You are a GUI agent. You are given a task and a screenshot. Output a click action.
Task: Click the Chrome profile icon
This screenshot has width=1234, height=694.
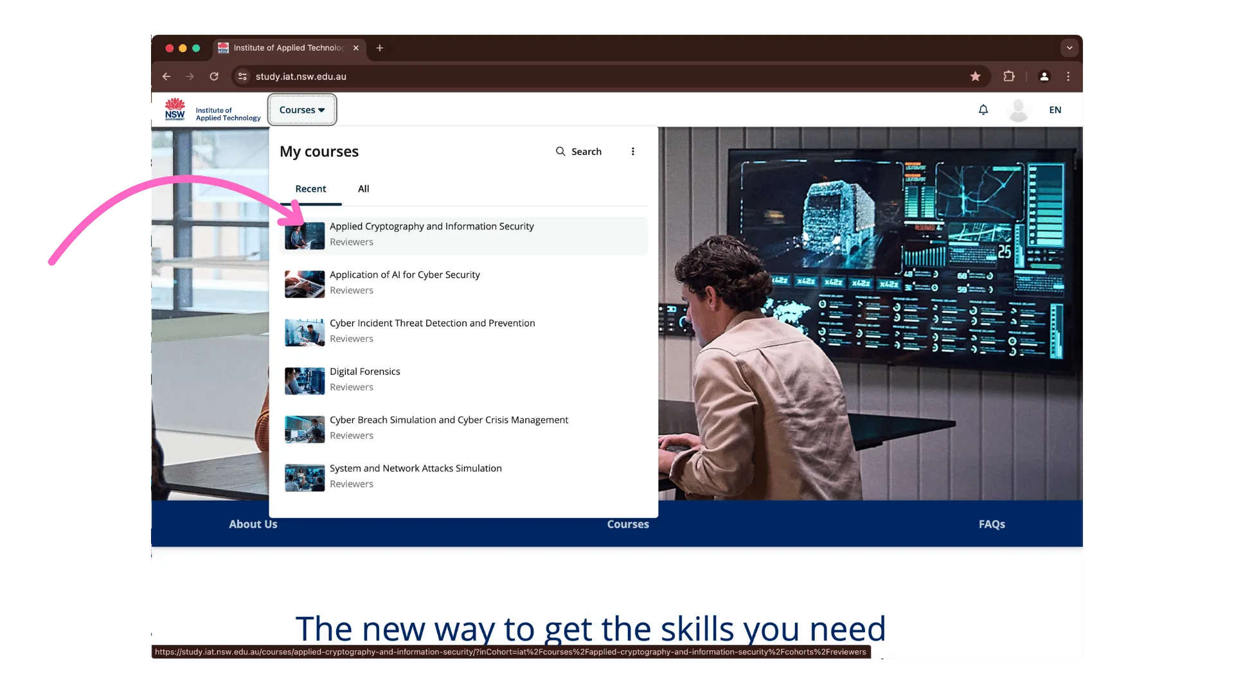(1044, 76)
